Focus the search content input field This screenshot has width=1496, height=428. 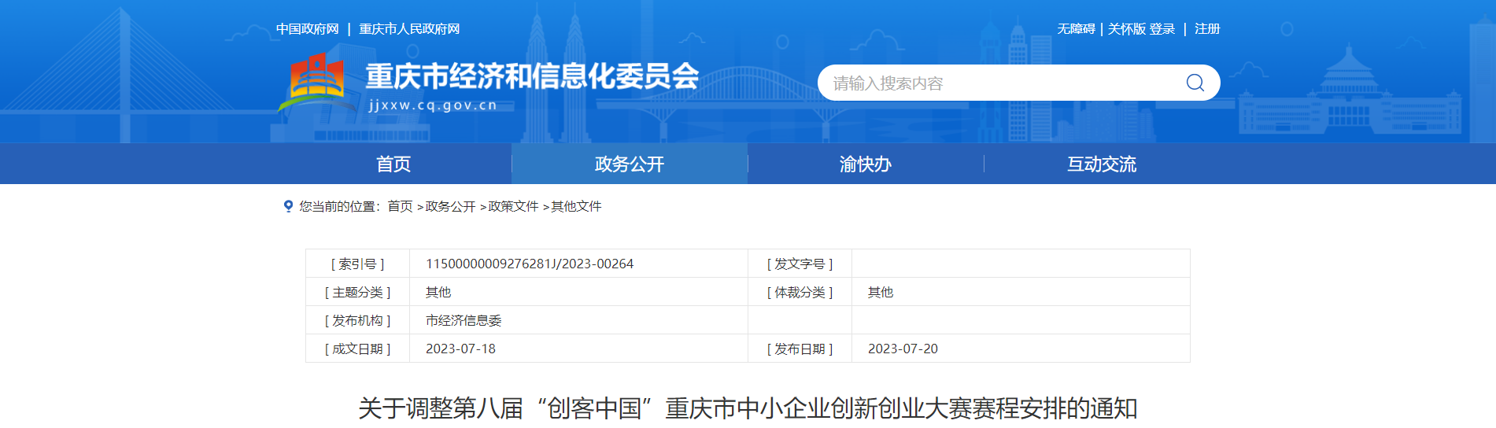999,83
